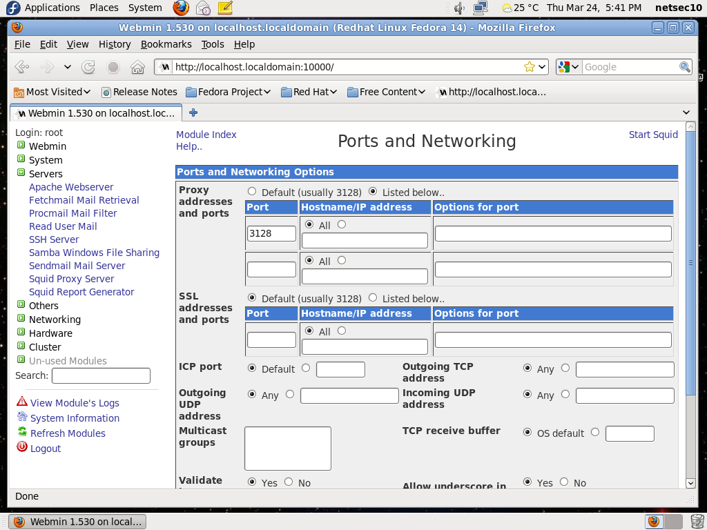The height and width of the screenshot is (530, 707).
Task: Open a new tab with the plus icon
Action: pyautogui.click(x=193, y=112)
